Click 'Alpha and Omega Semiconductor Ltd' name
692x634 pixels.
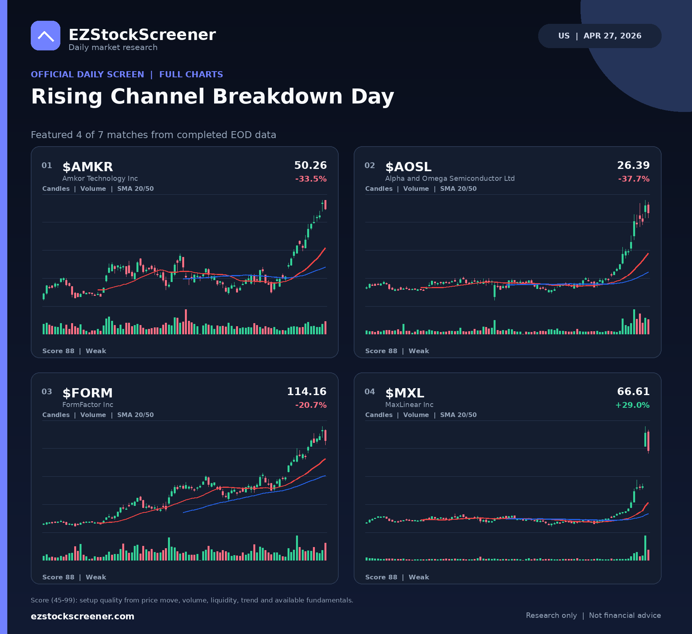point(450,179)
